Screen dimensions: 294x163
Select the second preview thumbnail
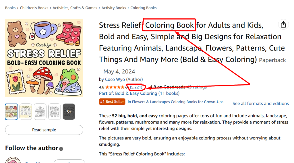[x=26, y=112]
